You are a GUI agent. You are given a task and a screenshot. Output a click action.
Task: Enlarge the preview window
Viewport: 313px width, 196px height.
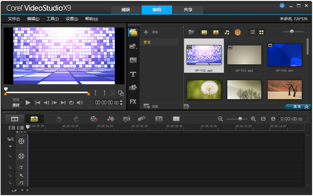click(121, 93)
